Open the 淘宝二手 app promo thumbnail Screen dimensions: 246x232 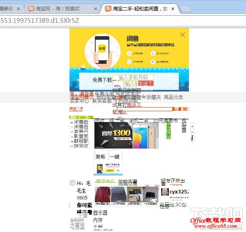108,169
